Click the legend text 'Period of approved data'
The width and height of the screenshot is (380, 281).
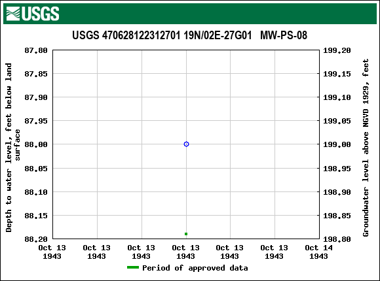tap(195, 268)
